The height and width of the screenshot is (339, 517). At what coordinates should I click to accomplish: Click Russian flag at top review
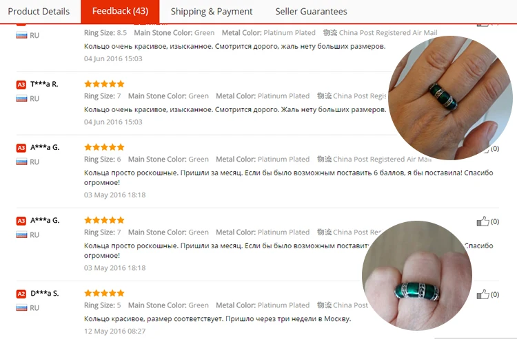(21, 35)
